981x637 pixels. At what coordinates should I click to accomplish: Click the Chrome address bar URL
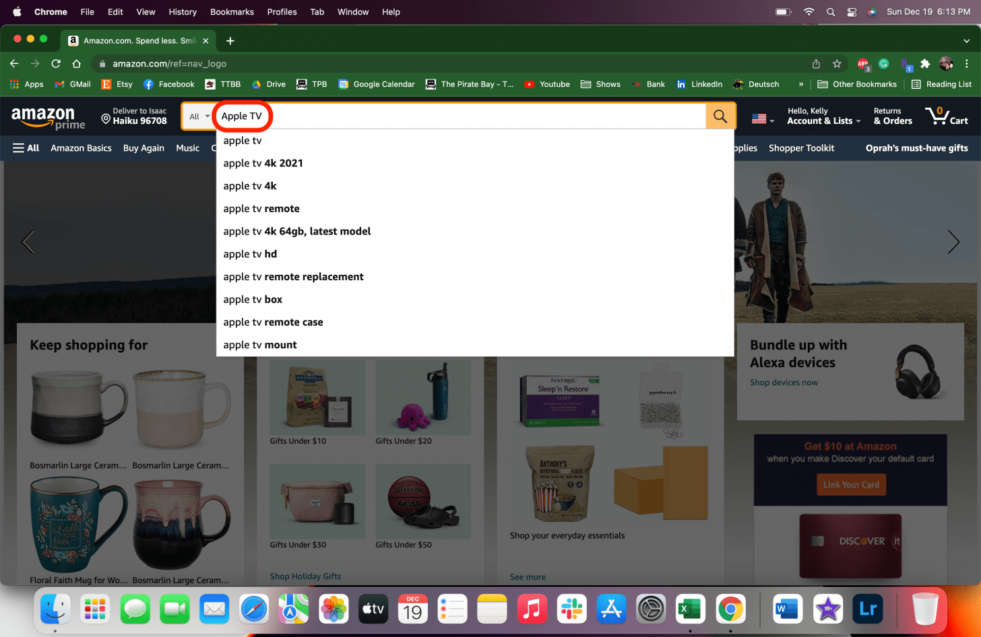(169, 63)
